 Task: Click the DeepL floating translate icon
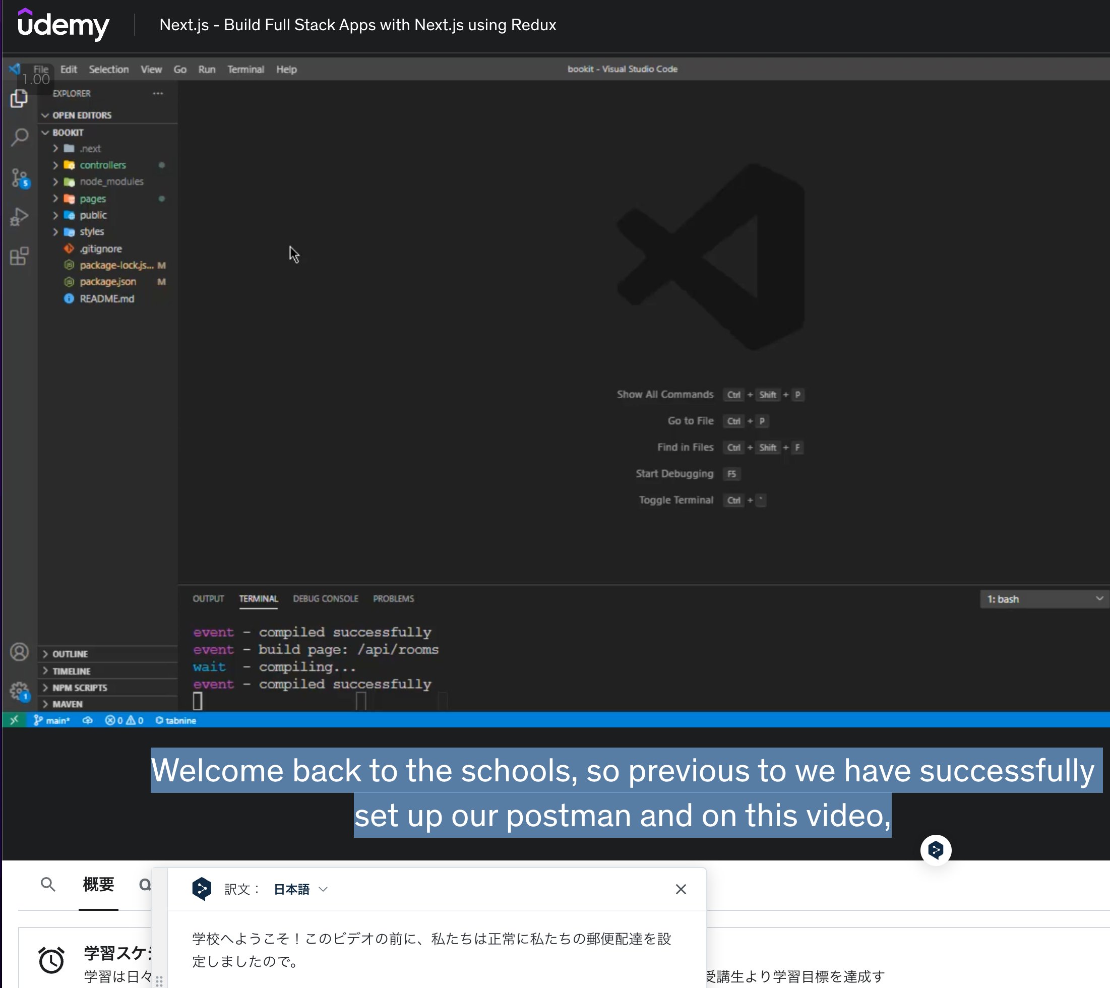click(x=935, y=850)
